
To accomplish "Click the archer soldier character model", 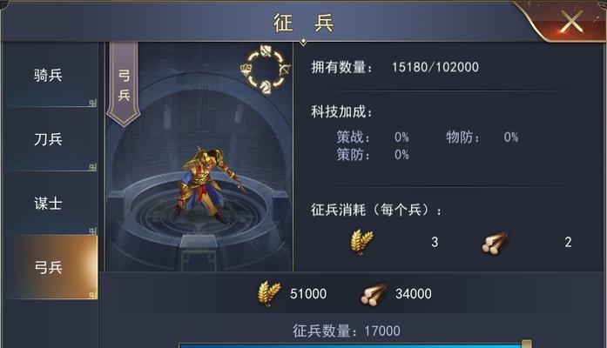I will tap(207, 184).
